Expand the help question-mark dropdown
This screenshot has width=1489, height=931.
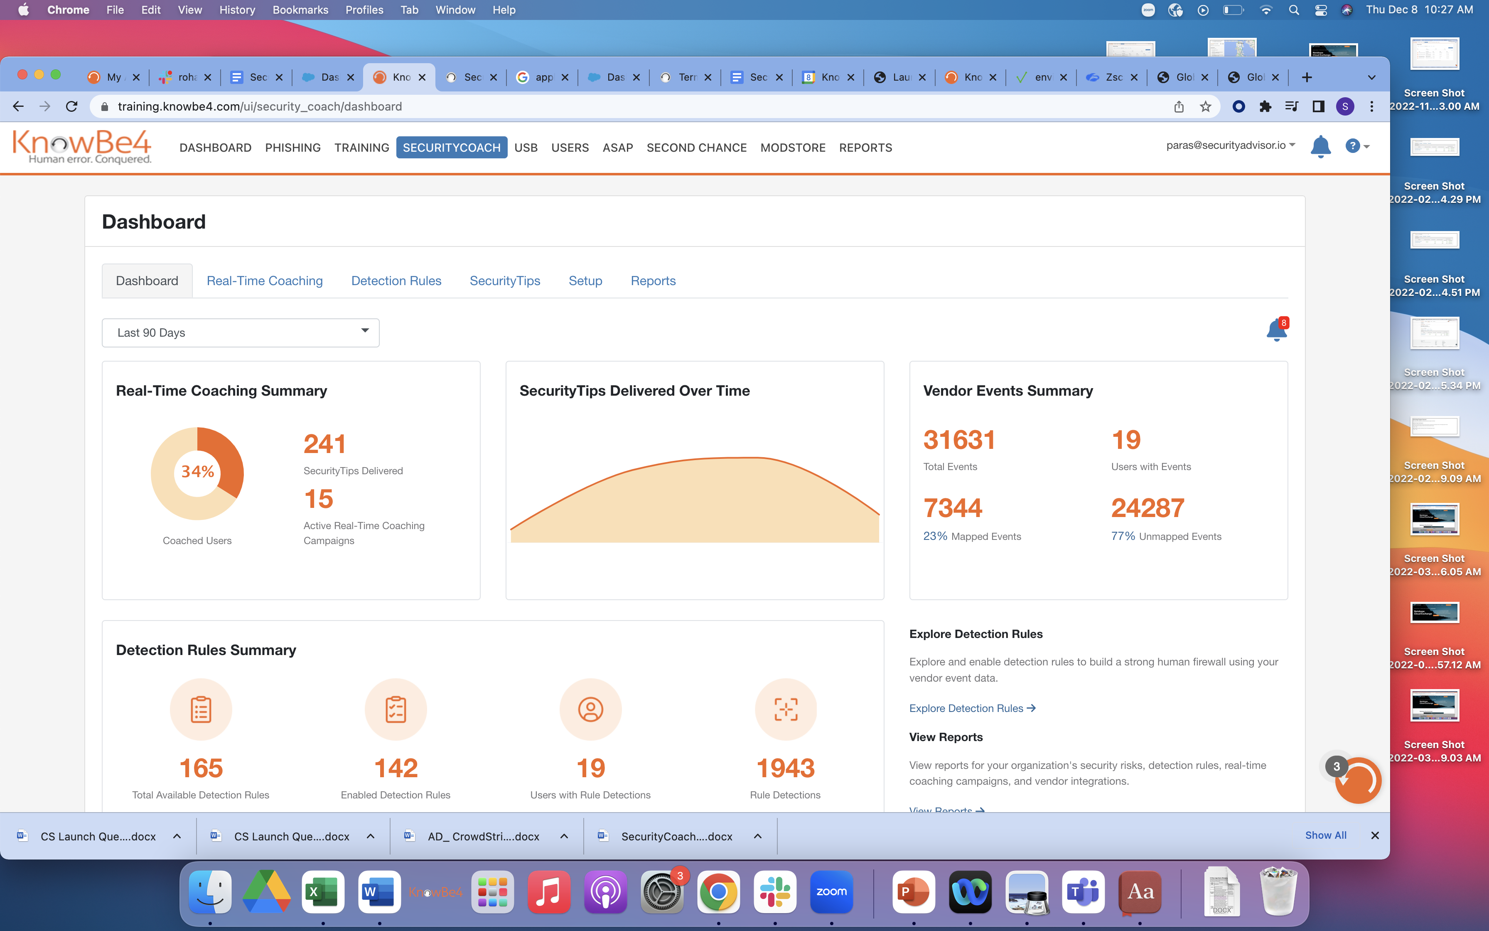pyautogui.click(x=1357, y=146)
